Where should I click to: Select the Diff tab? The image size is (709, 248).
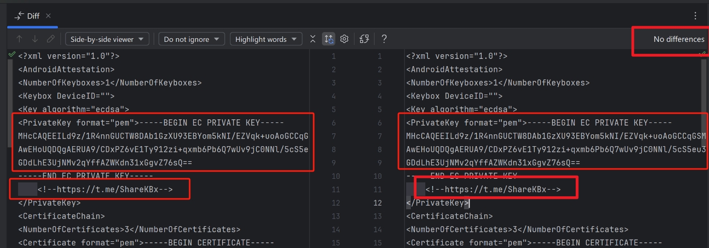(x=33, y=16)
